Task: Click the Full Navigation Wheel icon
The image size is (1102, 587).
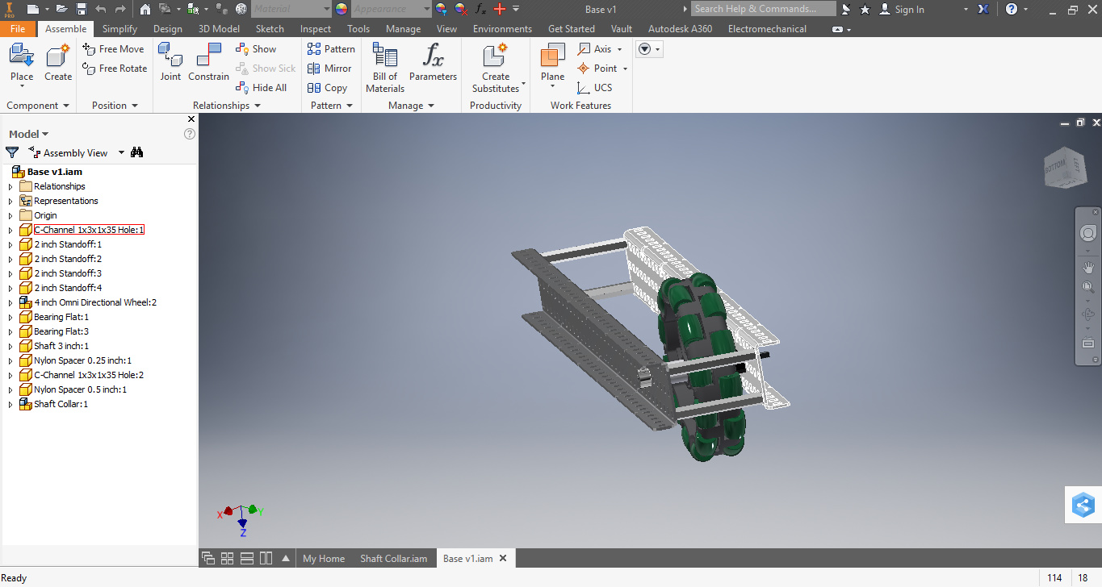Action: point(1088,234)
